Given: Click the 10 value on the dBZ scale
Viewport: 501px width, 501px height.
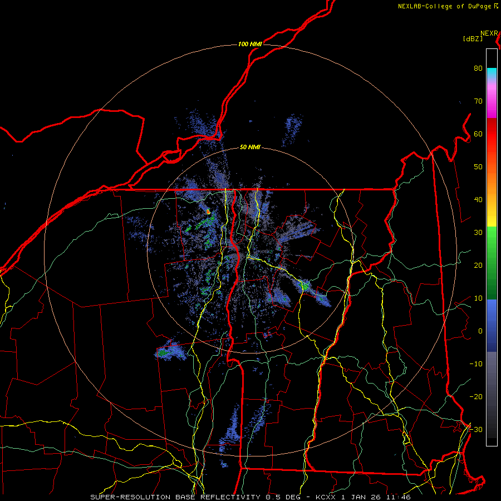Looking at the screenshot, I should click(478, 298).
